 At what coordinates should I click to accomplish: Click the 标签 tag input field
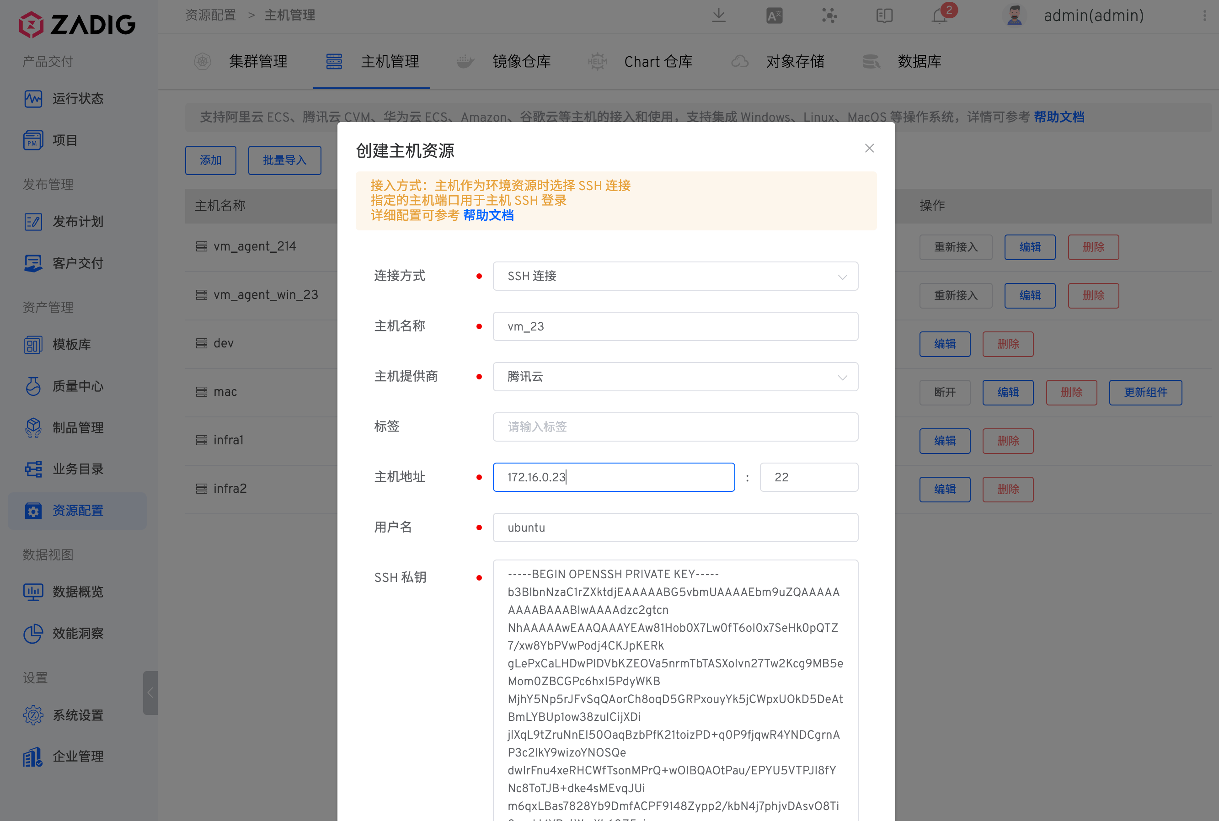pos(675,427)
